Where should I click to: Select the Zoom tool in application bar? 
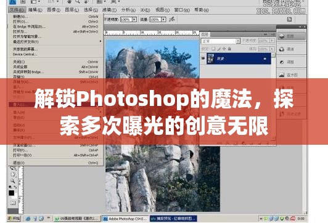click(x=78, y=2)
